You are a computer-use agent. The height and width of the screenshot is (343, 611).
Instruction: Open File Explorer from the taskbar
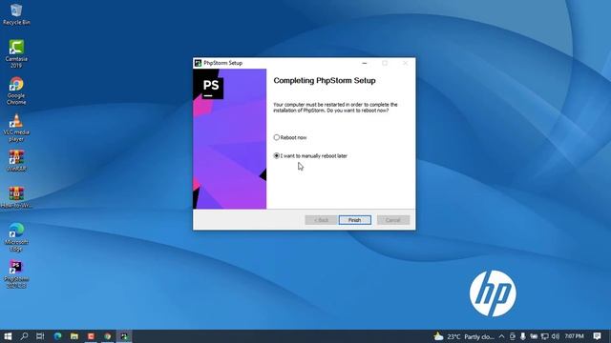pos(74,336)
